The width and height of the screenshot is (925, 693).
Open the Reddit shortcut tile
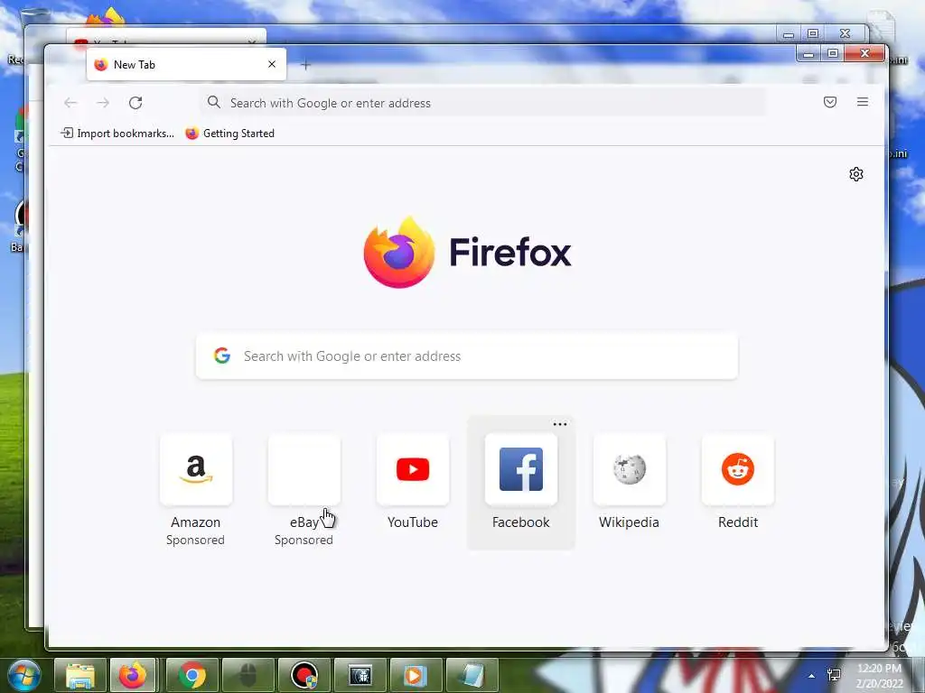738,469
